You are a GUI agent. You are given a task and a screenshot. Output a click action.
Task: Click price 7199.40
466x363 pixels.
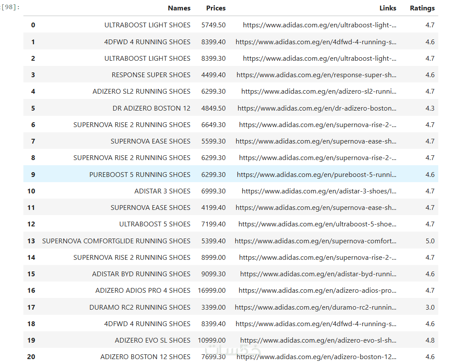[213, 224]
